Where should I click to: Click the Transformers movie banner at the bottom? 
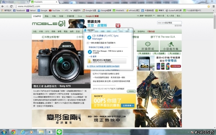[x=107, y=118]
